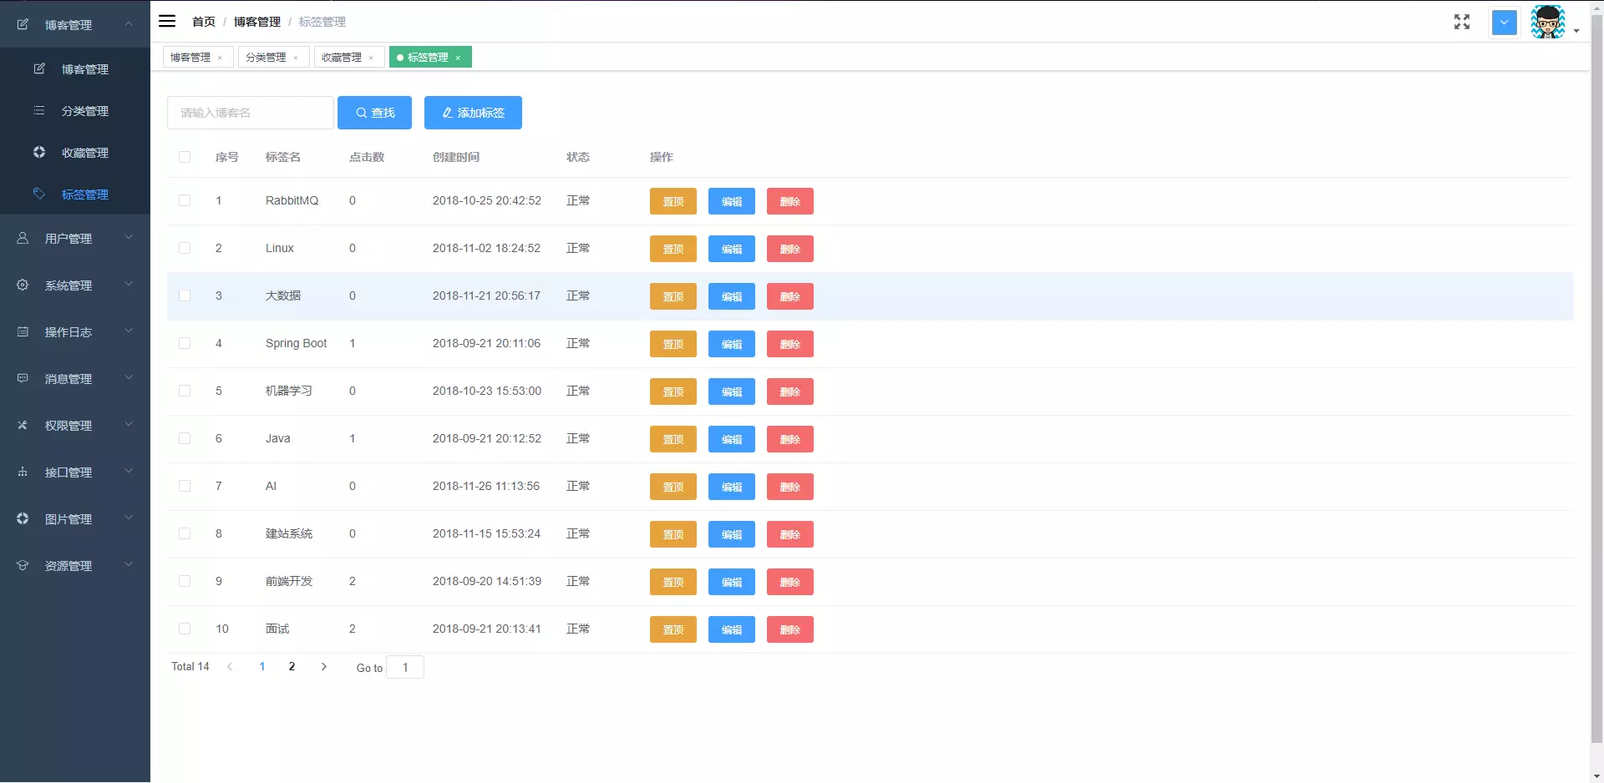Image resolution: width=1604 pixels, height=783 pixels.
Task: Click the user avatar picture
Action: [x=1548, y=22]
